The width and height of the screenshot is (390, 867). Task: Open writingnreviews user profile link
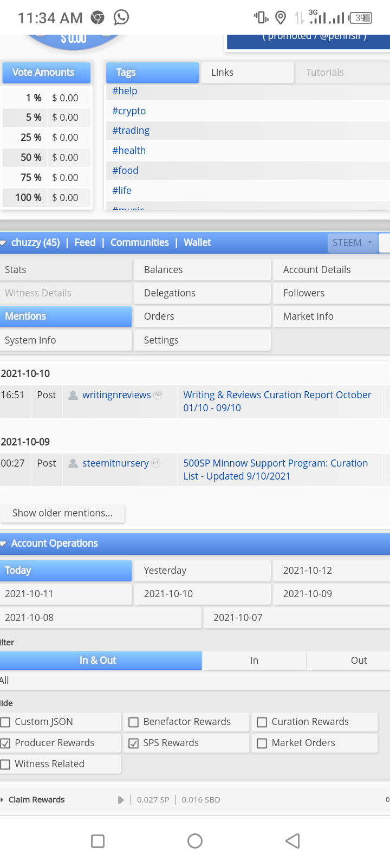click(x=116, y=395)
